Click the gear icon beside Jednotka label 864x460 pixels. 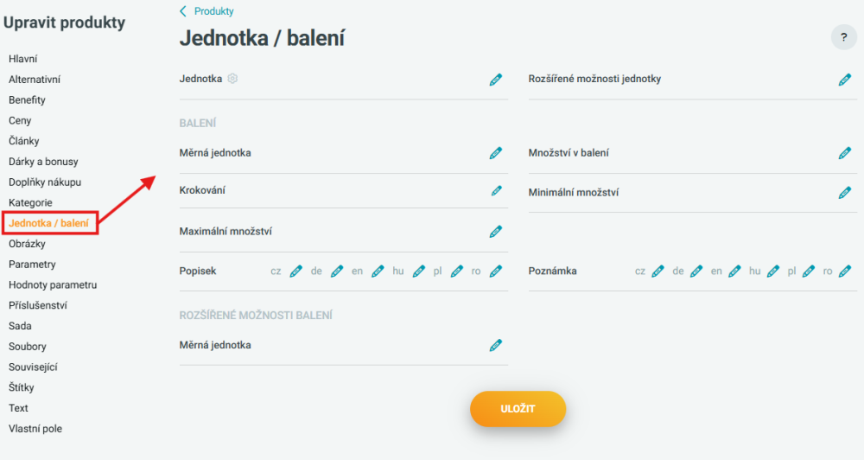point(232,79)
